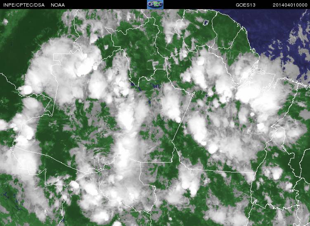
Task: Click the CPTEC logo in the header
Action: 155,5
